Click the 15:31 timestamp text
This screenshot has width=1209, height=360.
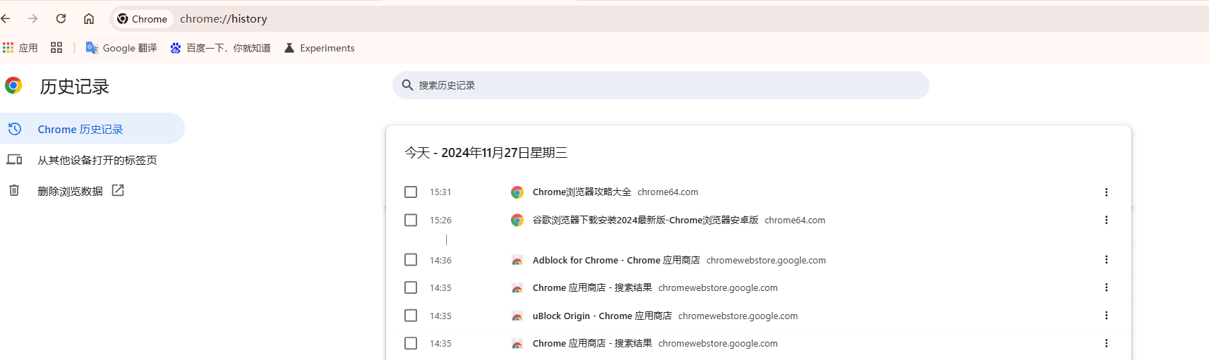pyautogui.click(x=440, y=192)
